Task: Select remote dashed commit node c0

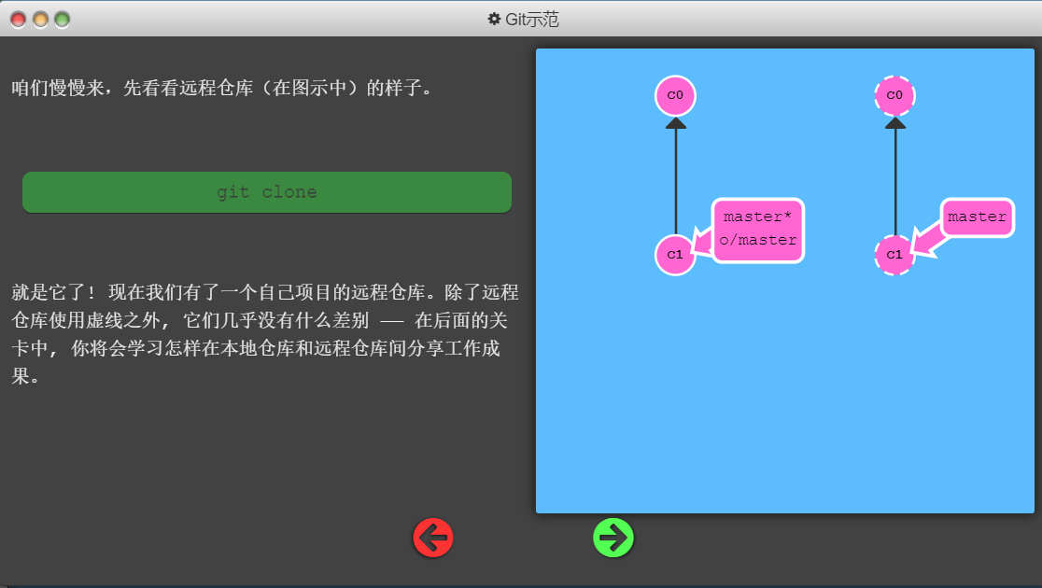Action: (x=894, y=95)
